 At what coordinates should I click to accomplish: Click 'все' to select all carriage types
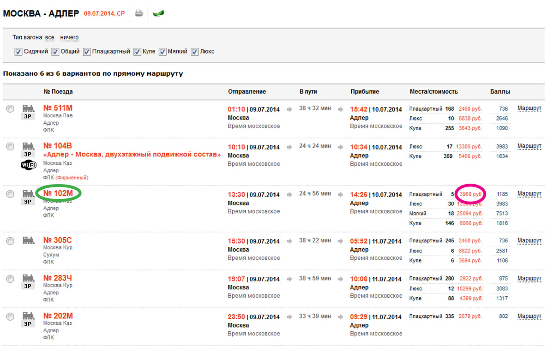point(50,37)
